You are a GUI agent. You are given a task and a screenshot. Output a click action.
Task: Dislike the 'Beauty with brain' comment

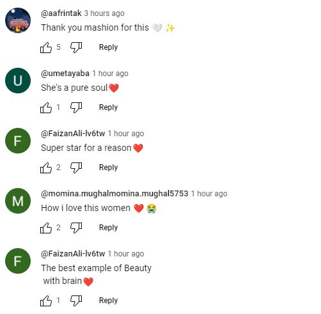[x=76, y=301]
